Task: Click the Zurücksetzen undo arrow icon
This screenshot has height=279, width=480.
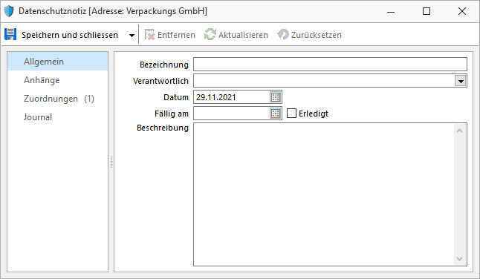Action: (x=283, y=35)
